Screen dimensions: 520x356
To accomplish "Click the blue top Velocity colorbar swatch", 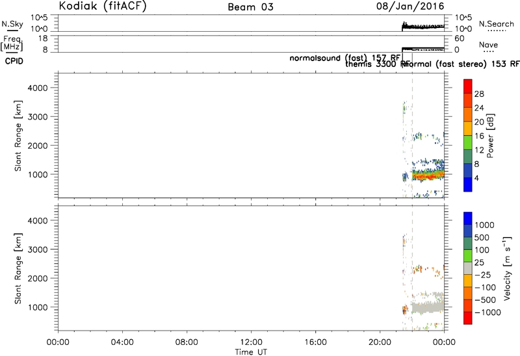I will coord(467,218).
